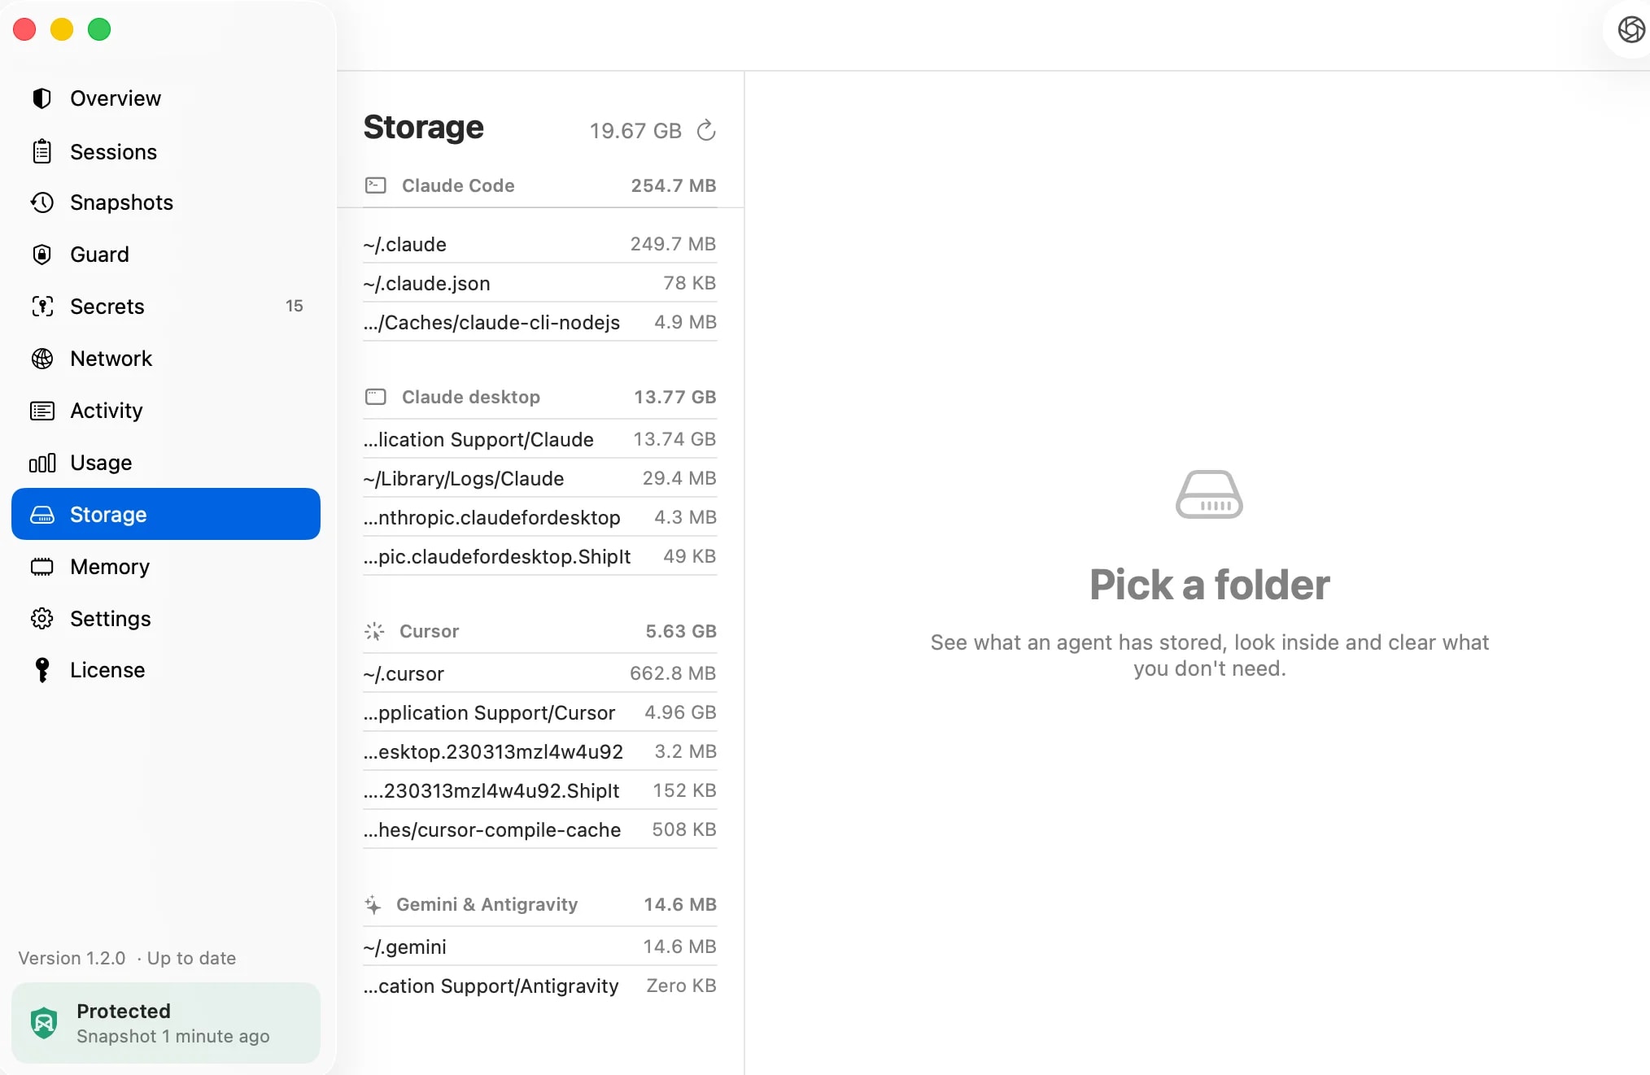Click the Version 1.2.0 Up to date text
The width and height of the screenshot is (1650, 1075).
(127, 958)
